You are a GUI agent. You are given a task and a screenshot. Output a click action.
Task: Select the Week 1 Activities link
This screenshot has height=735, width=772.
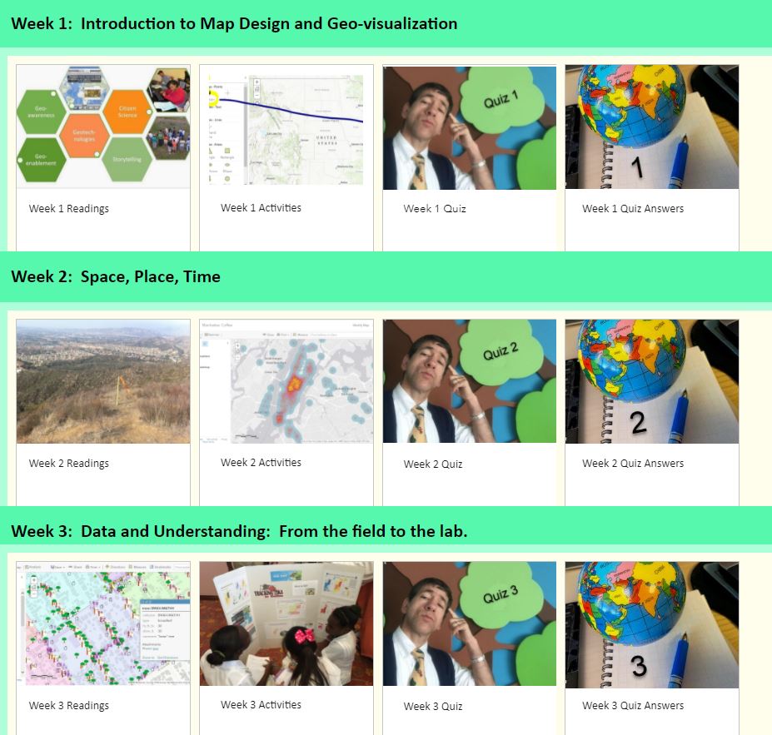click(261, 207)
